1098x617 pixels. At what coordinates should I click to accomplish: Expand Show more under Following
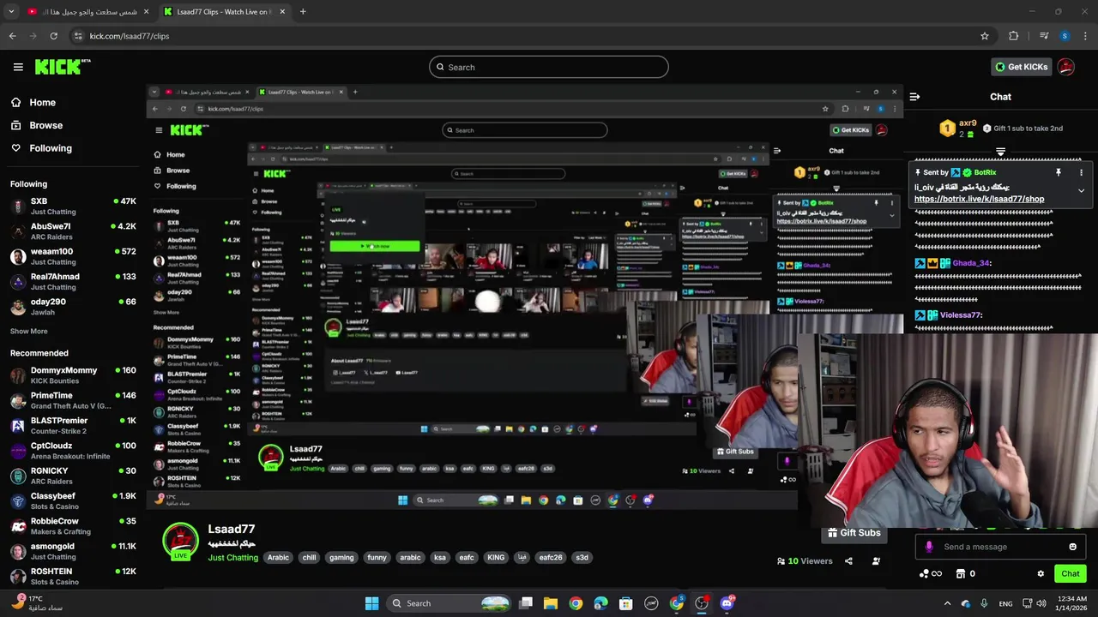tap(29, 331)
